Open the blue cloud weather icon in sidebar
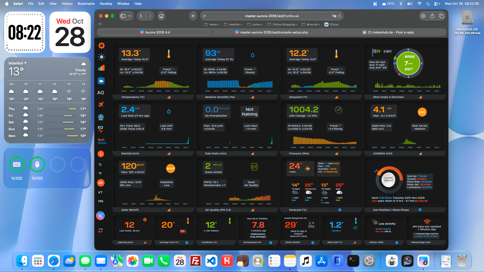484x272 pixels. pos(101,81)
